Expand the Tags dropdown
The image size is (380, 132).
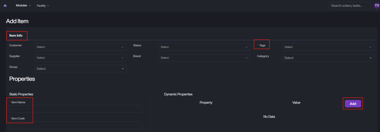coord(328,47)
